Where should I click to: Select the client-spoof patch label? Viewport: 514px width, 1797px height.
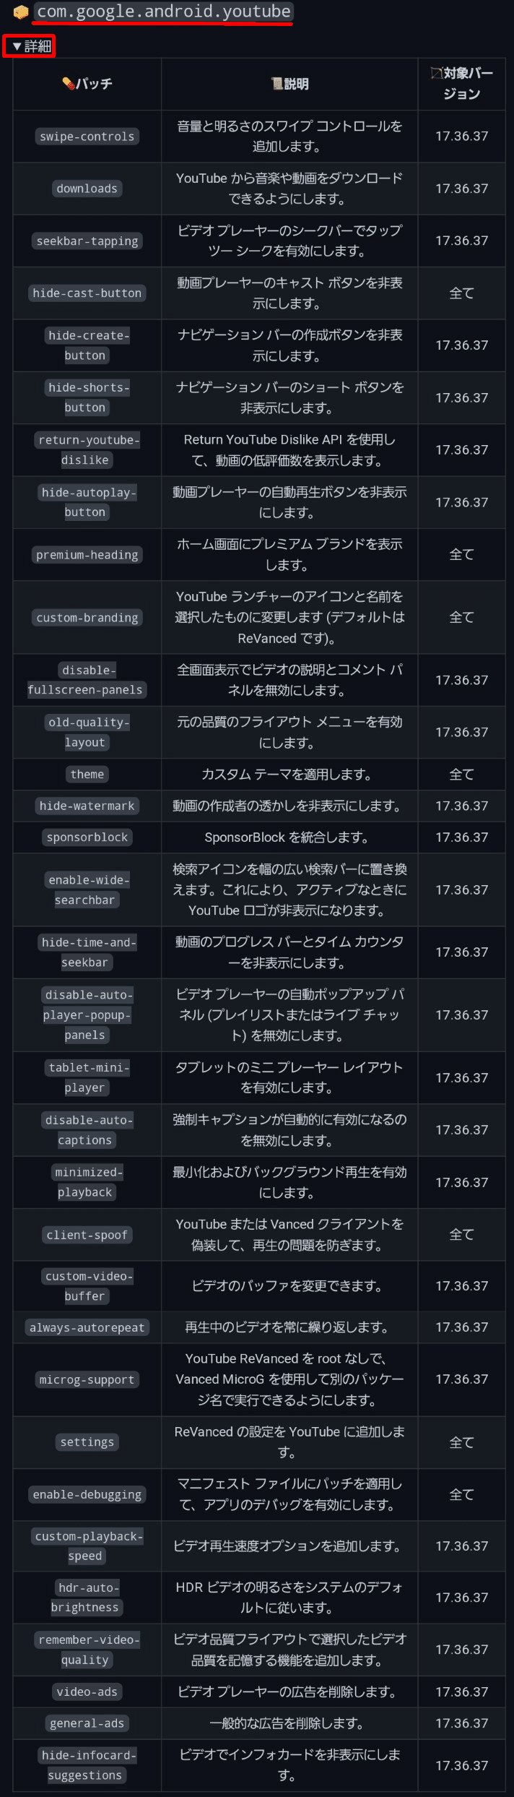(87, 1235)
